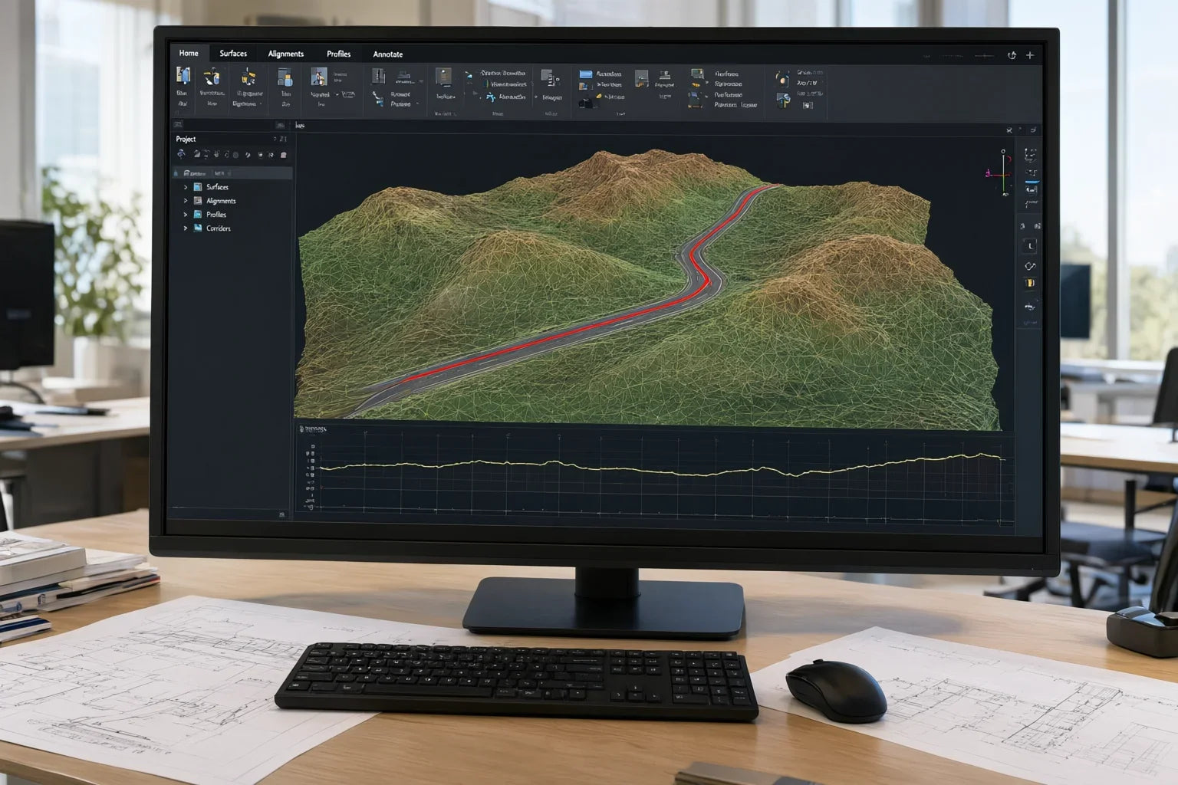This screenshot has height=785, width=1178.
Task: Select the Profiles row in the Project tree
Action: (232, 215)
